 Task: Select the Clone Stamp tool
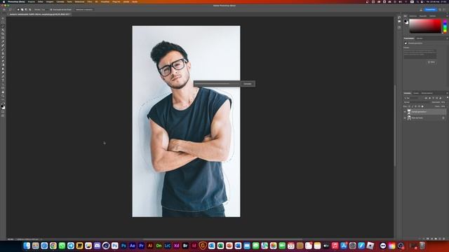[x=3, y=53]
